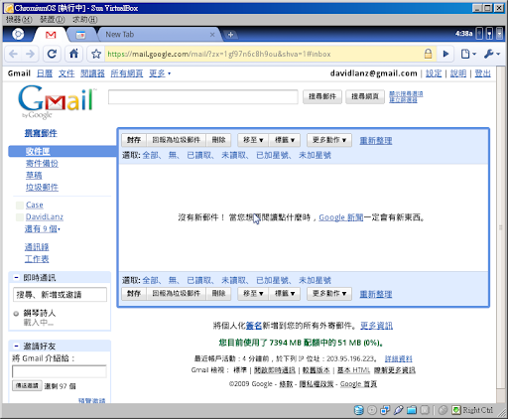
Task: Go to the home page icon
Action: pos(73,54)
